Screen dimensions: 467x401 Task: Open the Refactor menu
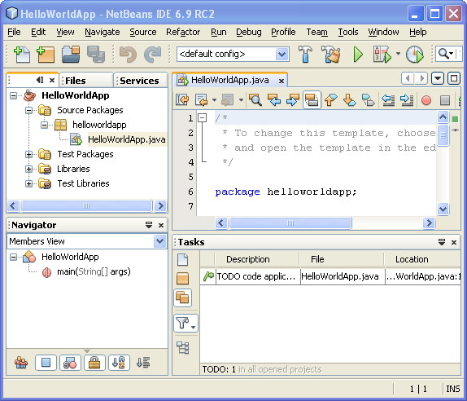183,32
